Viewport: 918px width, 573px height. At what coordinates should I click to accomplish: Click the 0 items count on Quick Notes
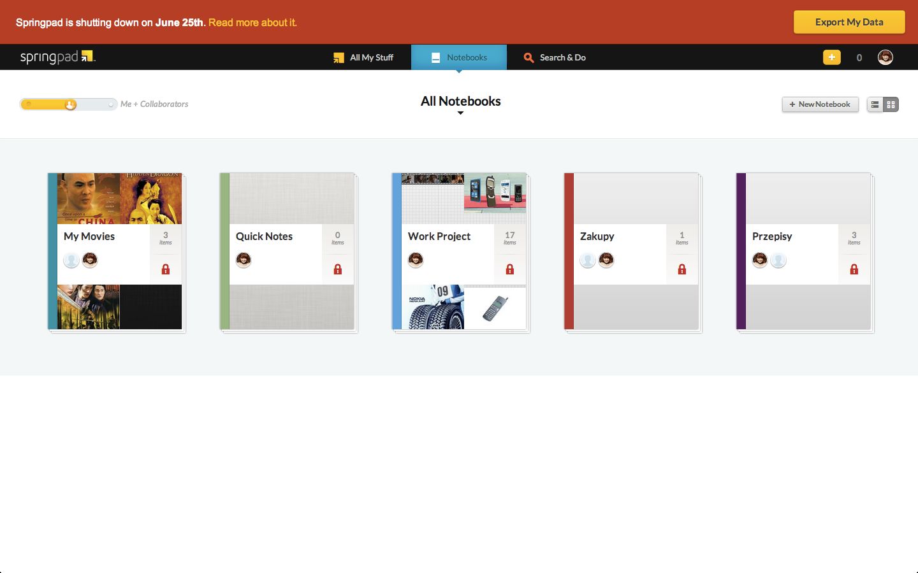pos(338,238)
